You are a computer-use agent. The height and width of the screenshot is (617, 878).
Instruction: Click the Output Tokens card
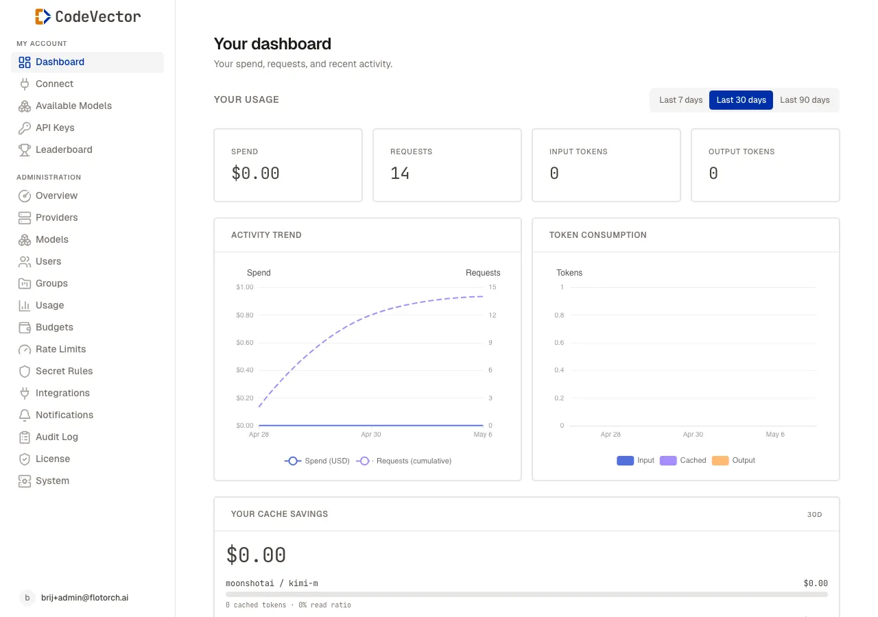pyautogui.click(x=766, y=165)
